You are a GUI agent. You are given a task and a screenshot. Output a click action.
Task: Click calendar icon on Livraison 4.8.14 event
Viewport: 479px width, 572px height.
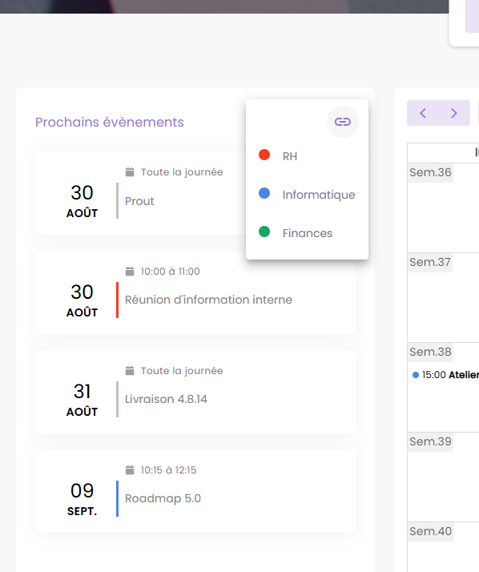pyautogui.click(x=130, y=371)
